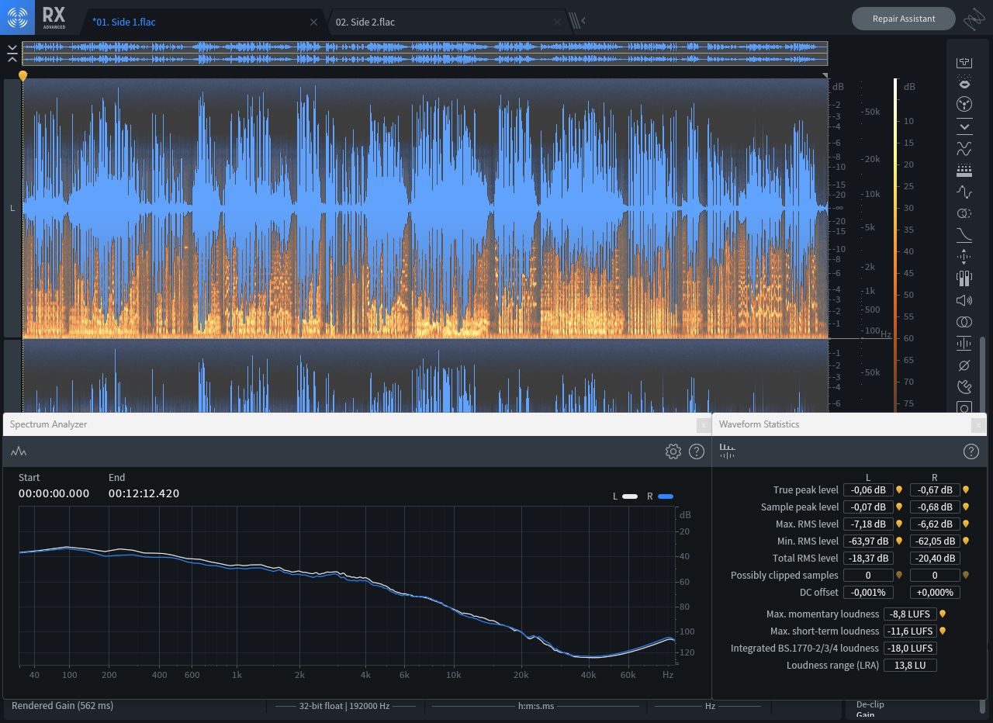This screenshot has height=723, width=993.
Task: Click the speaker icon in module sidebar
Action: pyautogui.click(x=964, y=300)
